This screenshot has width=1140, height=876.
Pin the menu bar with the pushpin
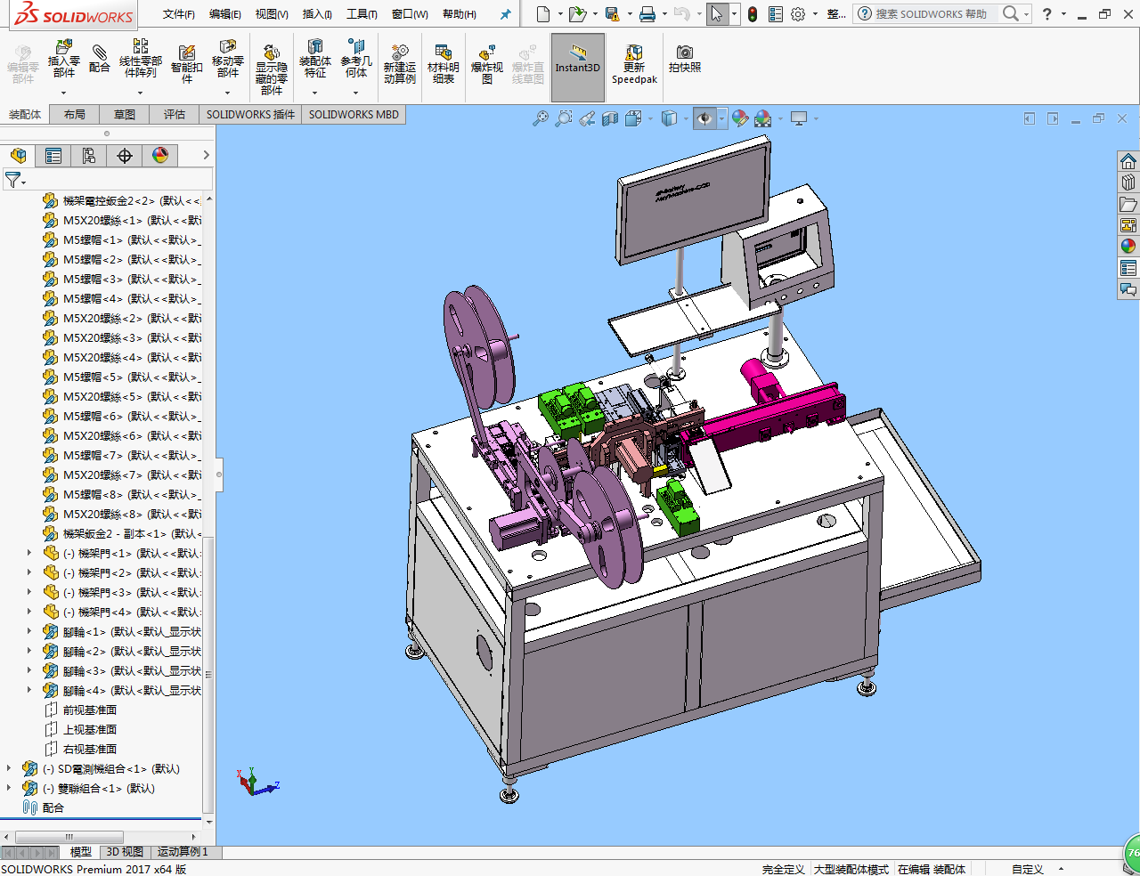(506, 14)
